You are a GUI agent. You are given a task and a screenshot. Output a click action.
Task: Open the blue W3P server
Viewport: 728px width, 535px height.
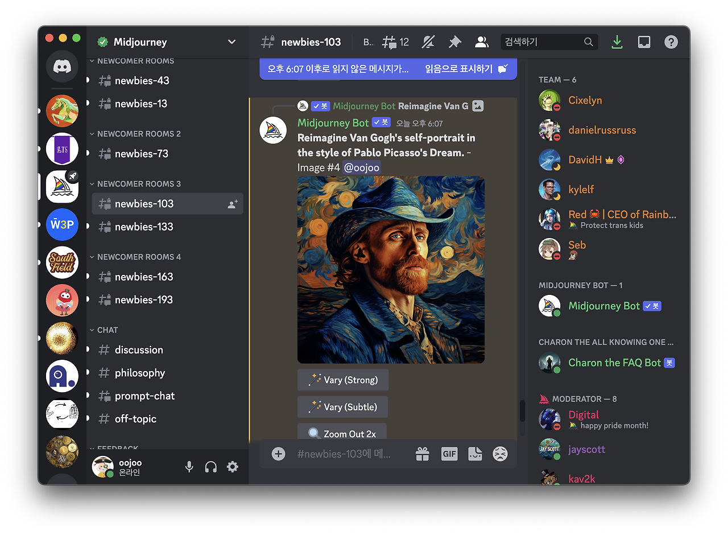tap(62, 225)
